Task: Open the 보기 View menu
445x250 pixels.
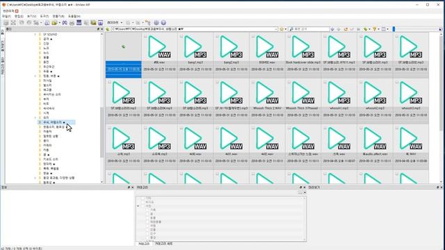Action: point(31,17)
